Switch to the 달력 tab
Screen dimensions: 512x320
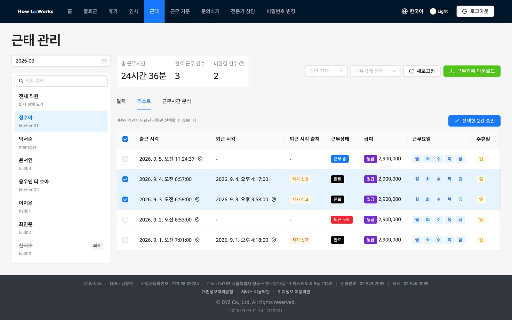pos(121,101)
